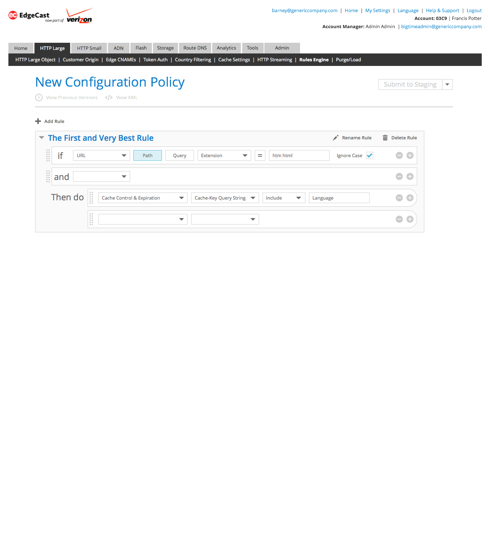Open the Tools tab

[x=252, y=48]
